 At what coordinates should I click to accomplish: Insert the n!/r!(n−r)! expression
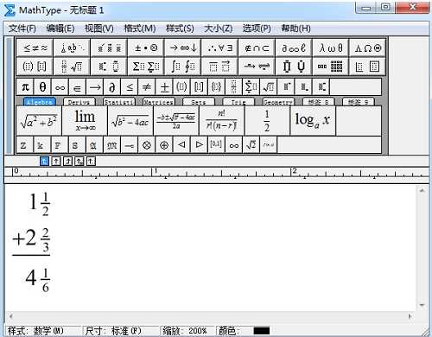pyautogui.click(x=222, y=121)
